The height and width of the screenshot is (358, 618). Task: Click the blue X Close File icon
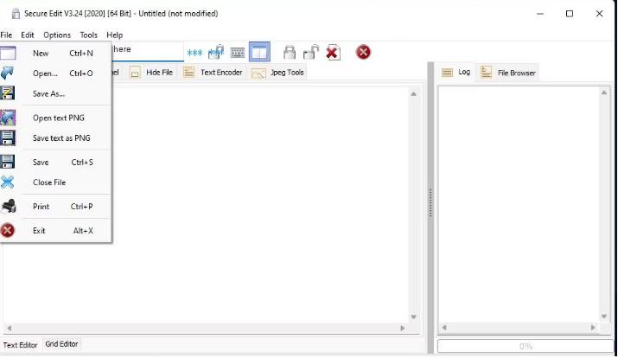coord(8,182)
